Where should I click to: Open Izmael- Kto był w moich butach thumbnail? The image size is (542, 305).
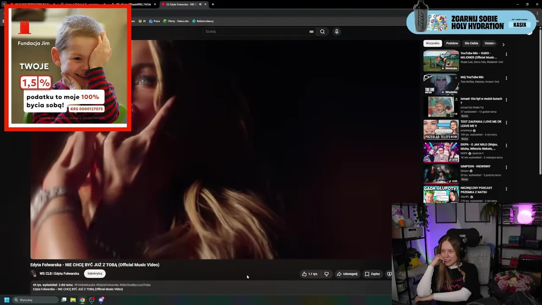point(441,107)
